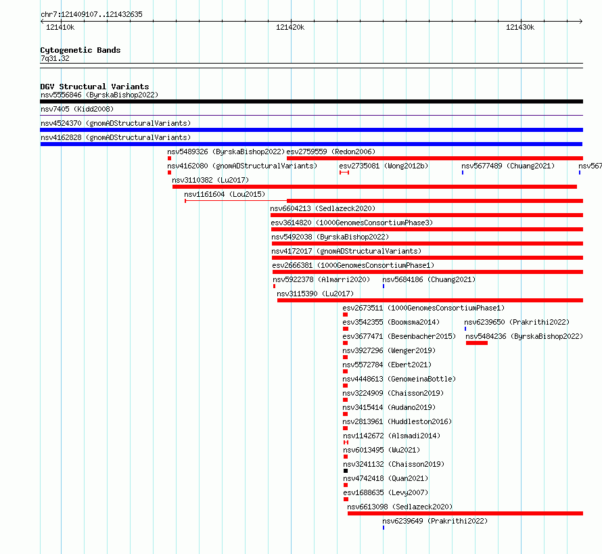Open the nsv7405 (Kidd2008) label
Screen dimensions: 602x554
(x=77, y=109)
